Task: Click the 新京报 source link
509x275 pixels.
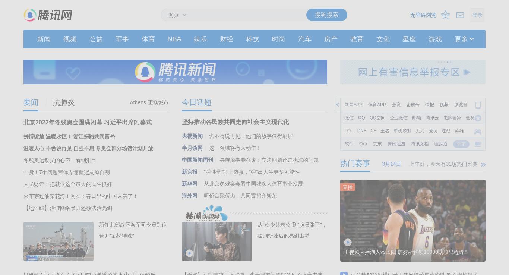Action: 190,172
